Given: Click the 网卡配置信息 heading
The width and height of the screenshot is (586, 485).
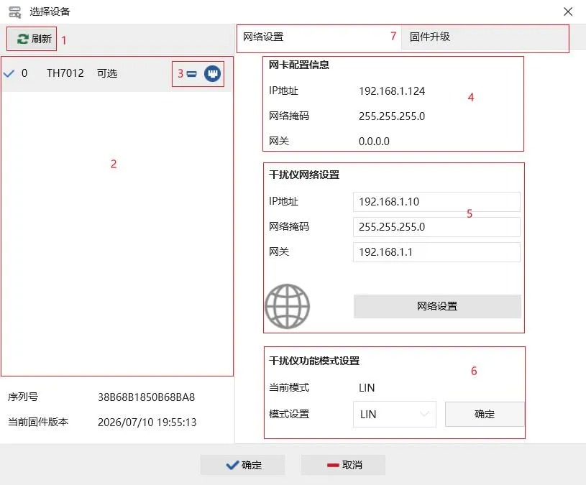Looking at the screenshot, I should (299, 65).
